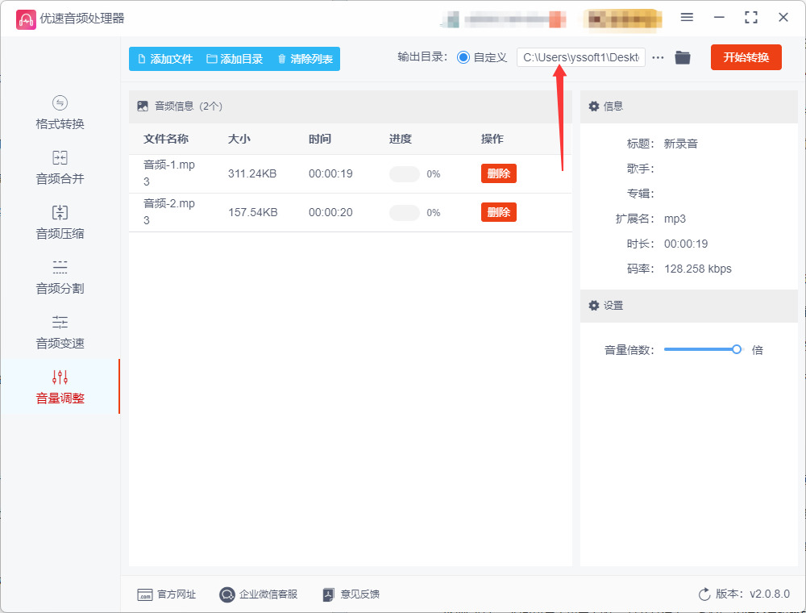The image size is (806, 613).
Task: Click the 添加目录 button
Action: click(235, 59)
